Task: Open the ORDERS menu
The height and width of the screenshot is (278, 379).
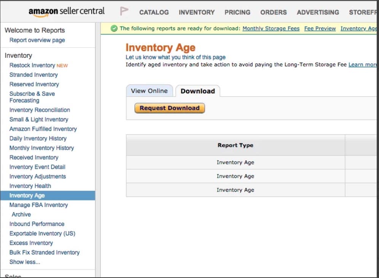Action: click(273, 12)
